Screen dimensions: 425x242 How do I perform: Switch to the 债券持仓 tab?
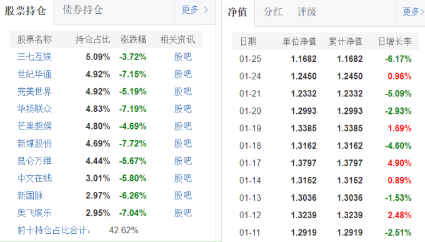(x=82, y=10)
